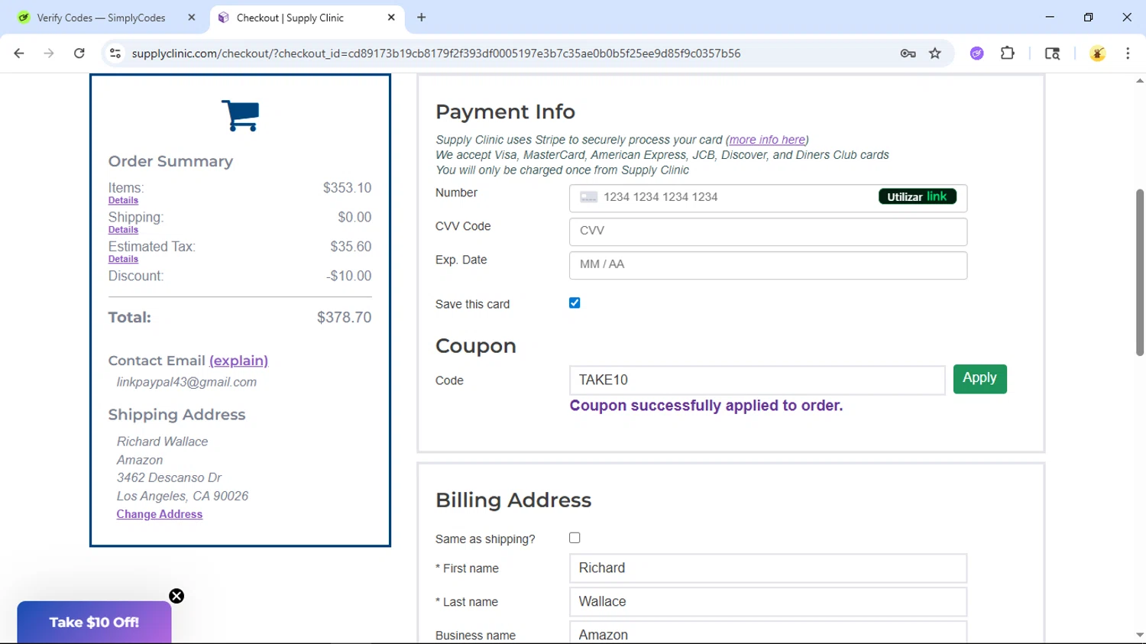1146x644 pixels.
Task: Click 'Coupon successfully applied to order.' message
Action: (x=706, y=406)
